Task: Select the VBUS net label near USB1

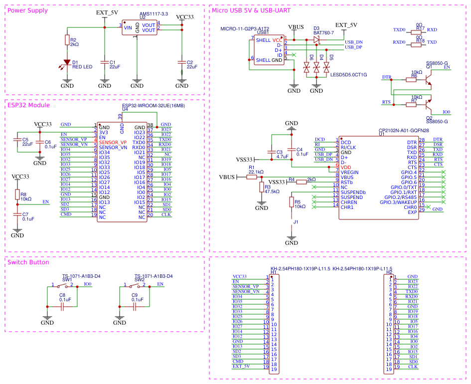Action: (x=296, y=27)
